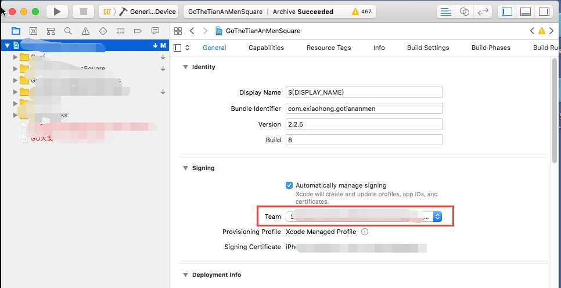
Task: Stop the running task with Stop button
Action: [84, 12]
